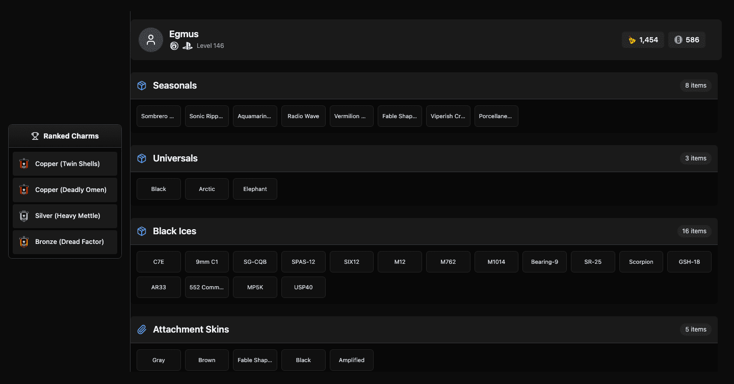Click the Silver (Heavy Mettle) charm badge

click(x=24, y=215)
